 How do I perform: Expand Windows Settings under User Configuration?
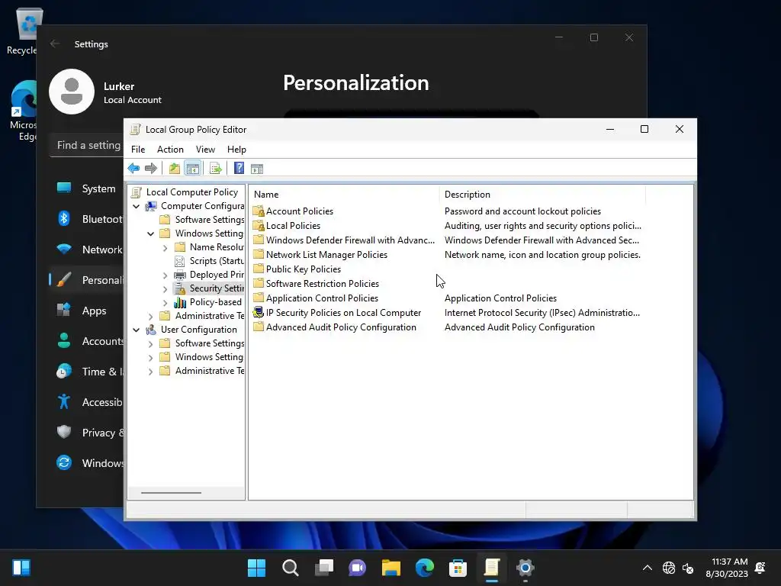coord(150,357)
